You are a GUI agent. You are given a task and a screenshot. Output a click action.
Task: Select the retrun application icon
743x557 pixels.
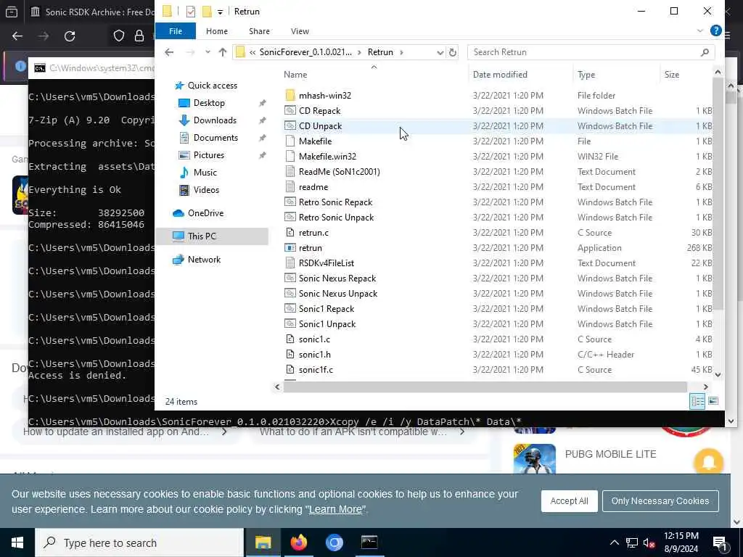point(290,248)
